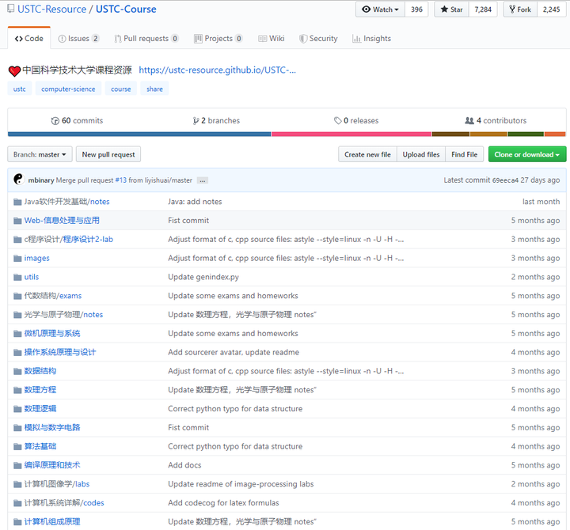Image resolution: width=570 pixels, height=530 pixels.
Task: Click the folder icon for 微机原理与系统
Action: 17,334
